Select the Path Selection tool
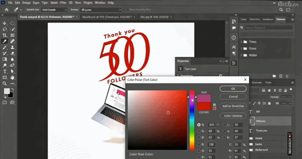Viewport: 302px width, 159px height. point(13,72)
